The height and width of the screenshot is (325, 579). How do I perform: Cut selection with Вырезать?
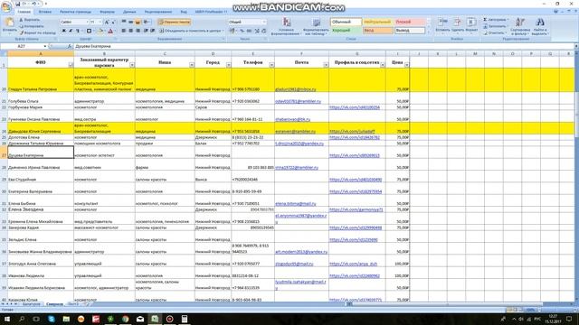pyautogui.click(x=30, y=20)
